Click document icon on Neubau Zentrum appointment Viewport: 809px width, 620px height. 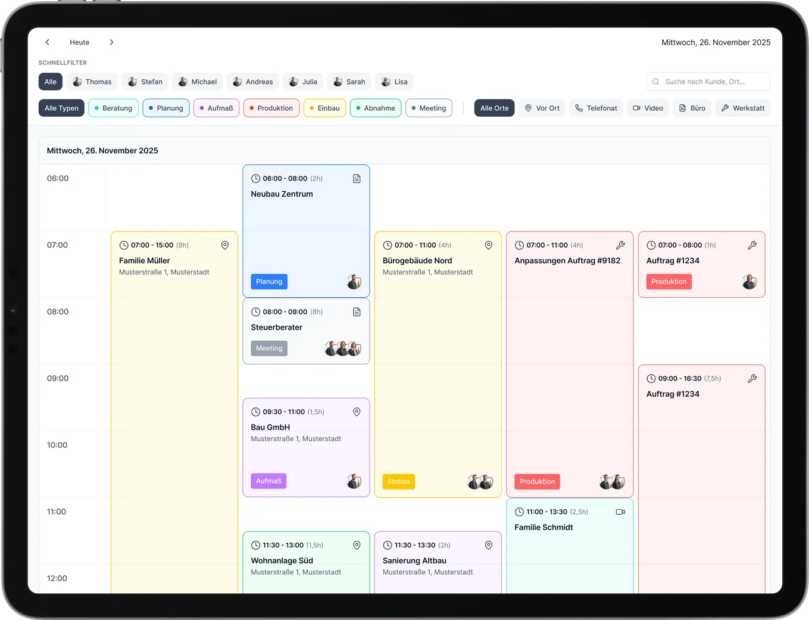(x=357, y=179)
